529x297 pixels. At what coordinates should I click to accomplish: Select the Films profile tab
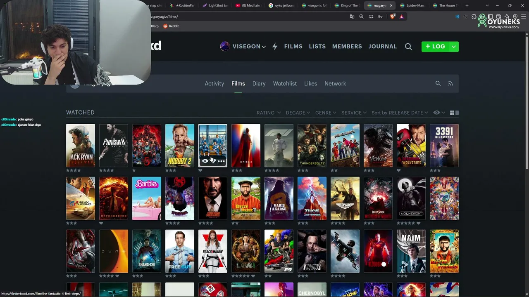(x=238, y=83)
